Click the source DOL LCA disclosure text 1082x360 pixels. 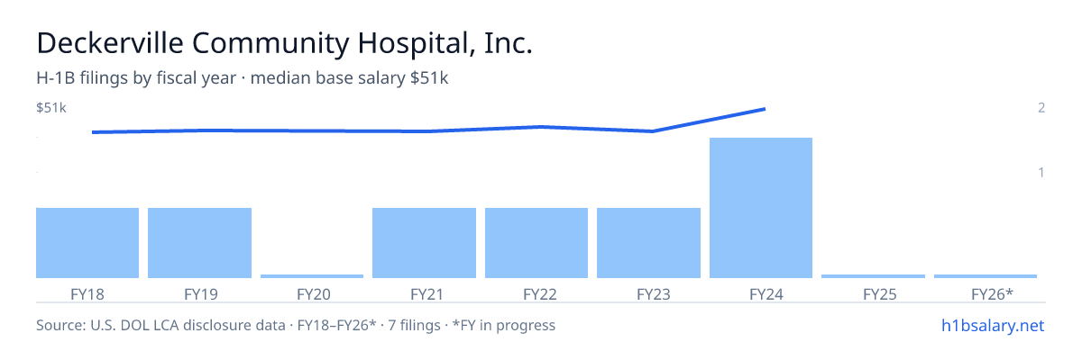tap(296, 325)
